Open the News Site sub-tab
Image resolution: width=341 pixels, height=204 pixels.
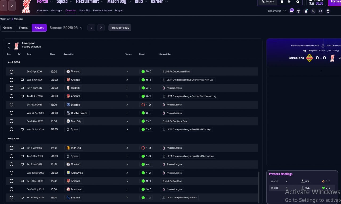(x=84, y=11)
